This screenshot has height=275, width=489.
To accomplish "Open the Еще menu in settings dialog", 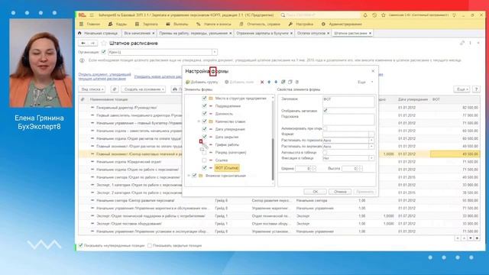I will pos(365,82).
